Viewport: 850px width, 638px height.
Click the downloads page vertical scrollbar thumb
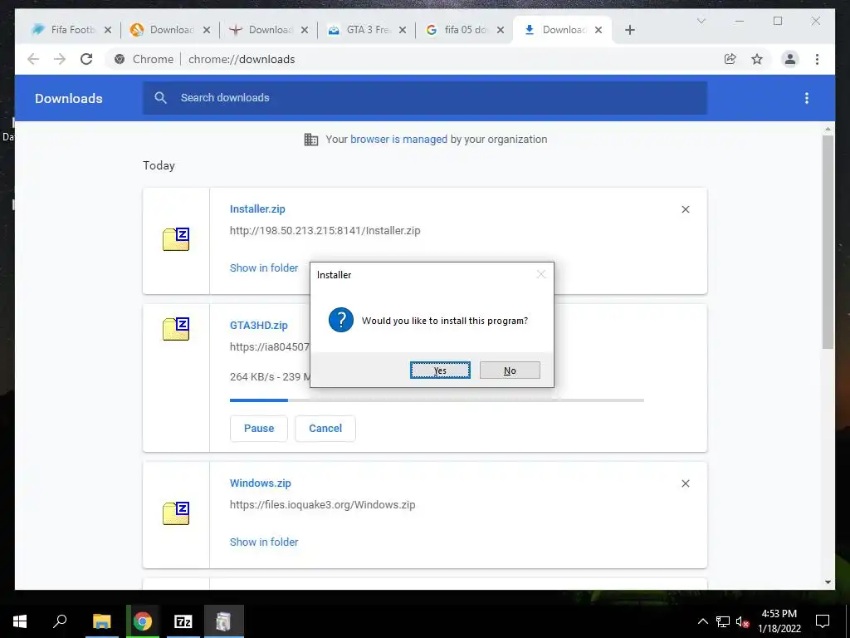(828, 242)
